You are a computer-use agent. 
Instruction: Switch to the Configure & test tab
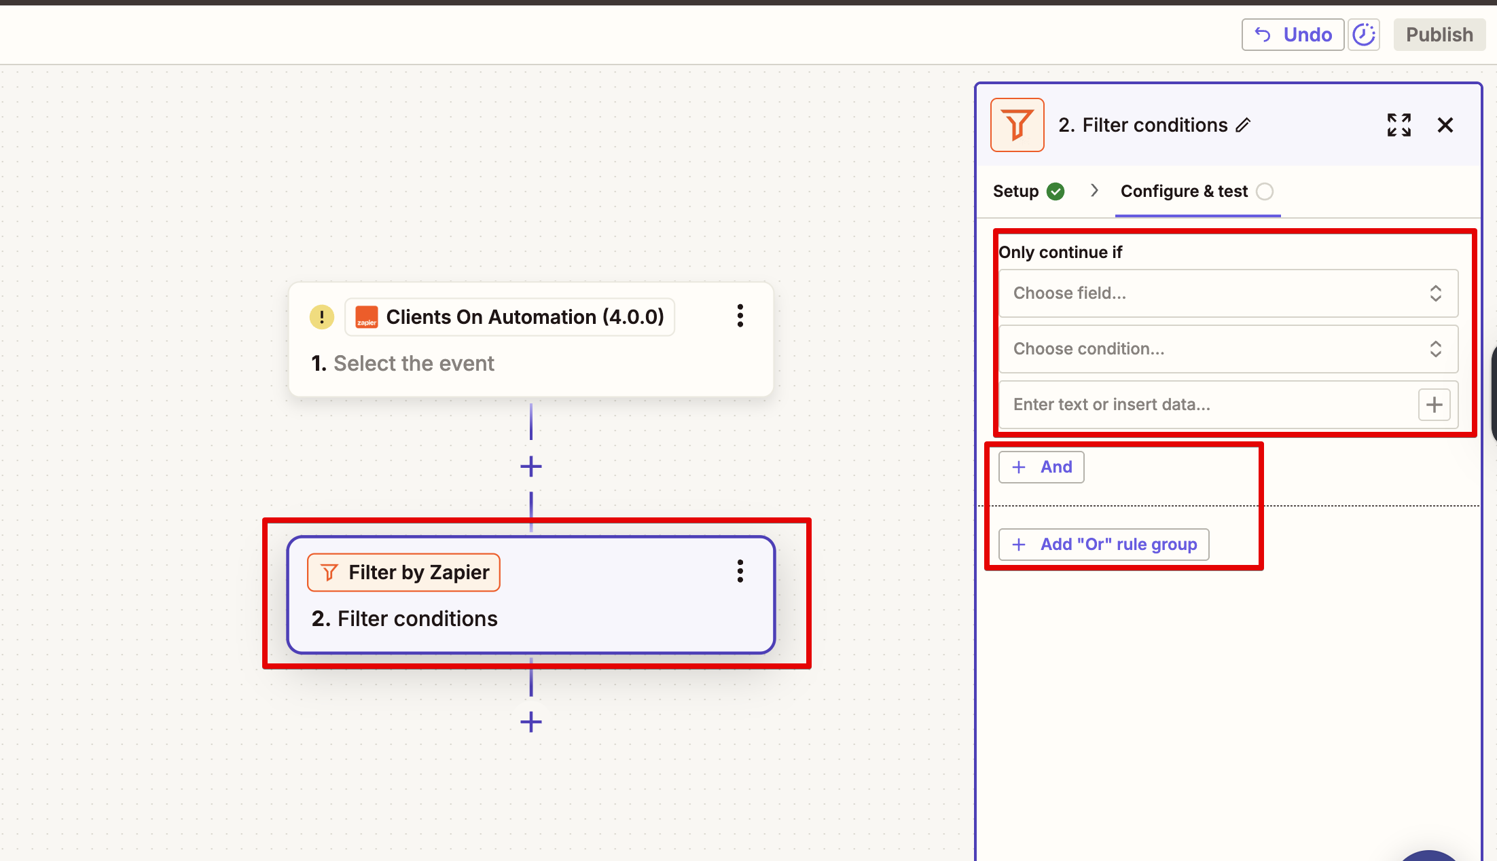(1184, 191)
